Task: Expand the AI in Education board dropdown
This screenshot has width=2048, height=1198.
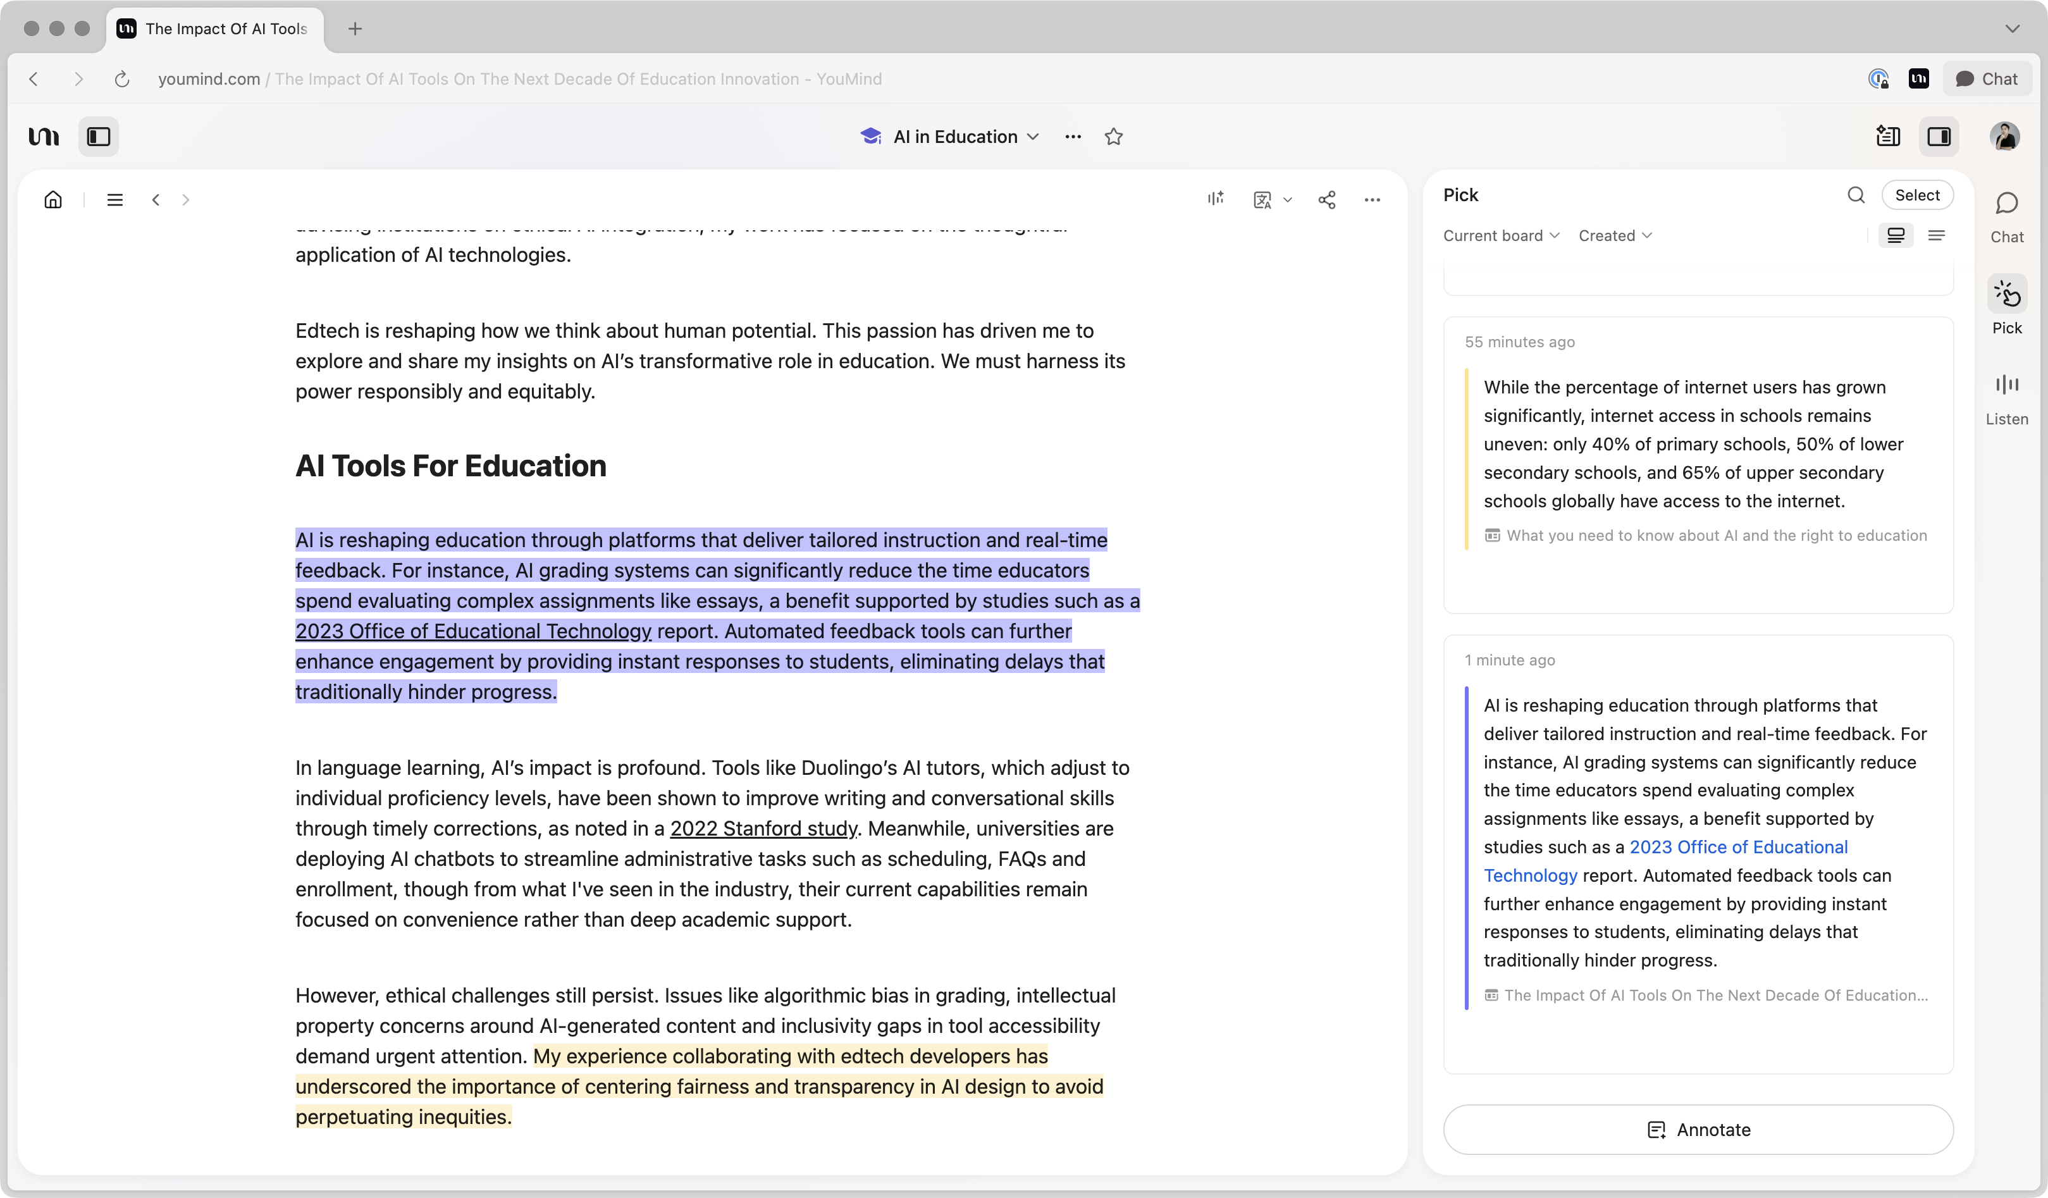Action: click(x=1033, y=137)
